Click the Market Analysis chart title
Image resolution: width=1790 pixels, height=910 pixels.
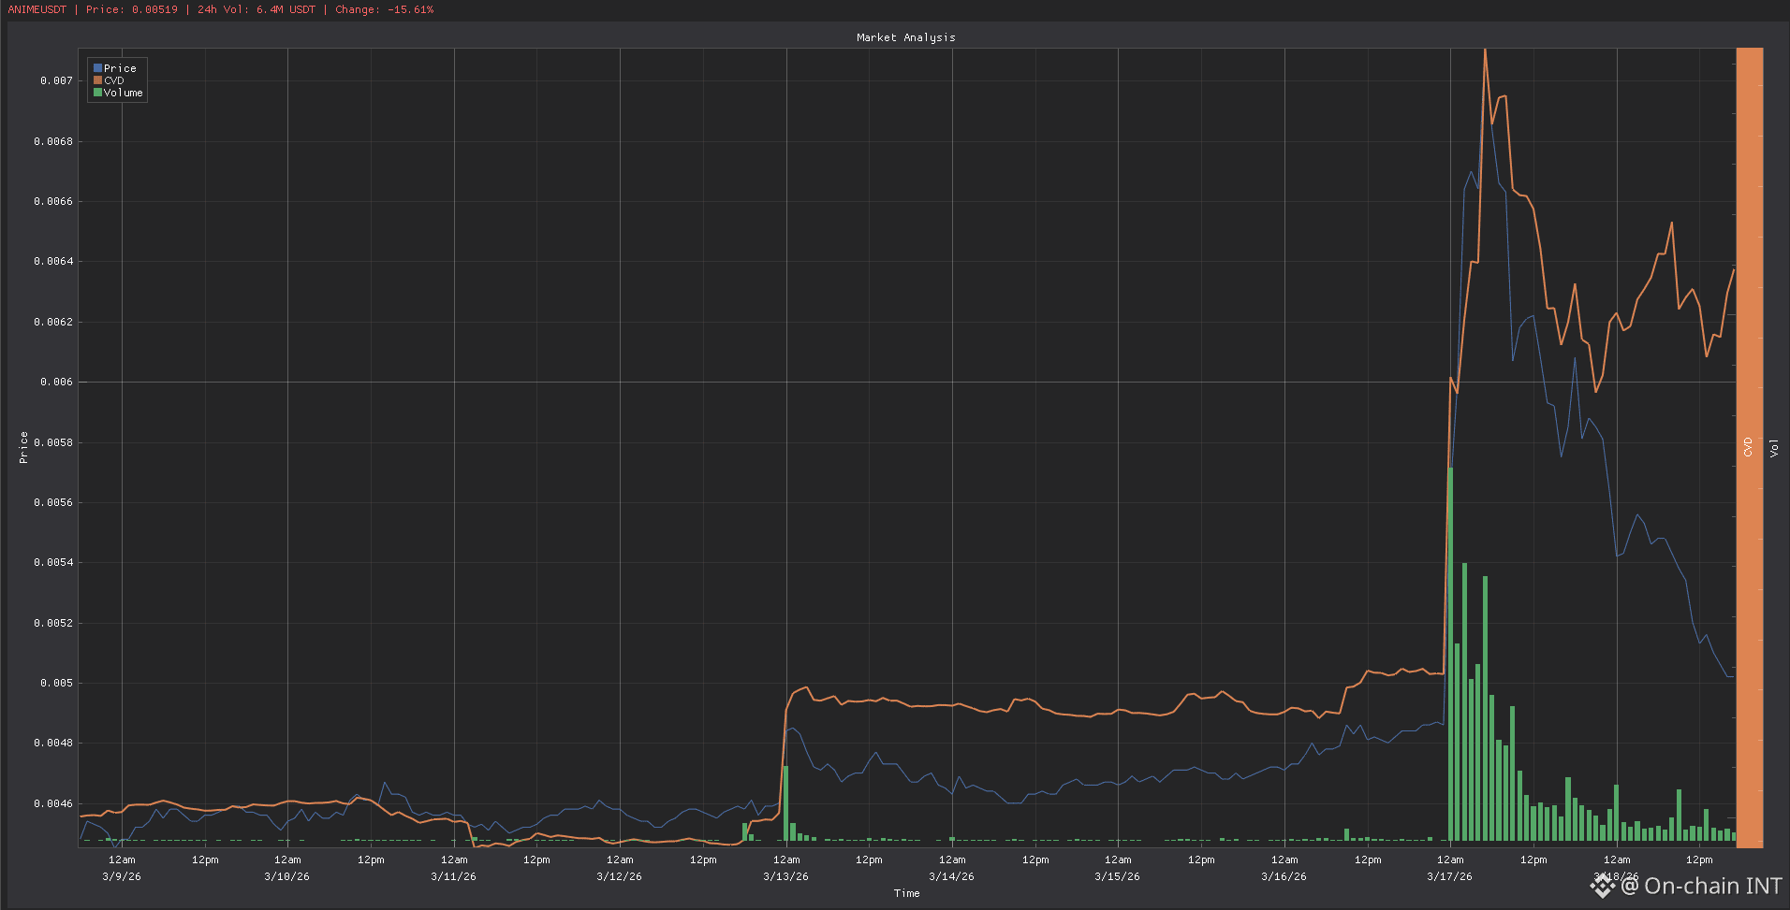[905, 37]
